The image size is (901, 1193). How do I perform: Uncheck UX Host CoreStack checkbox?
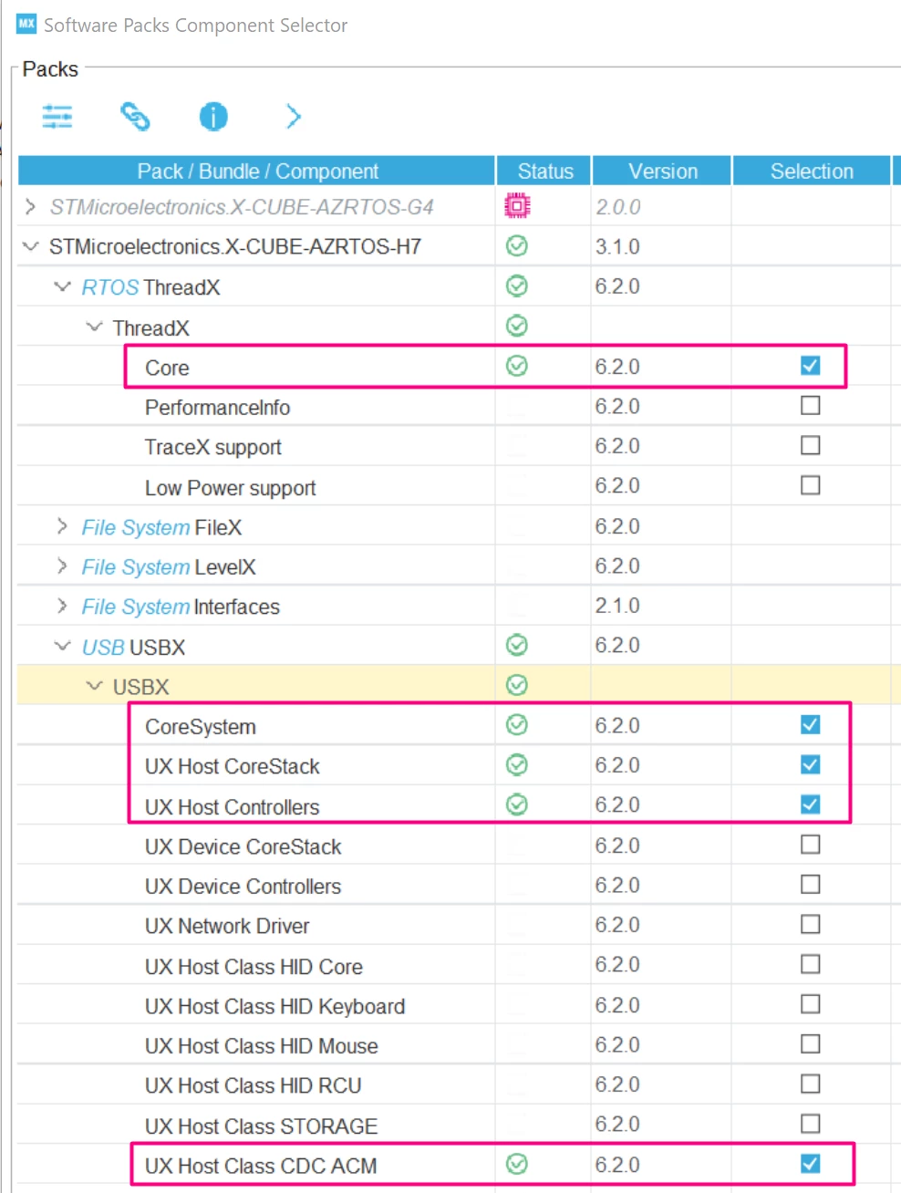pos(810,764)
